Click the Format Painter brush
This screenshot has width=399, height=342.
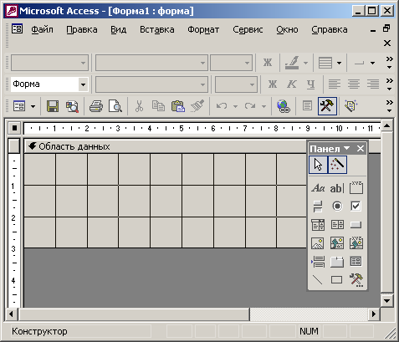197,106
